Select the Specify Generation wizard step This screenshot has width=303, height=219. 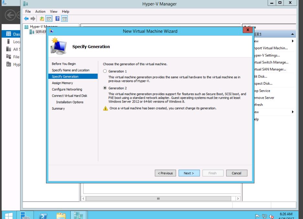tap(73, 77)
